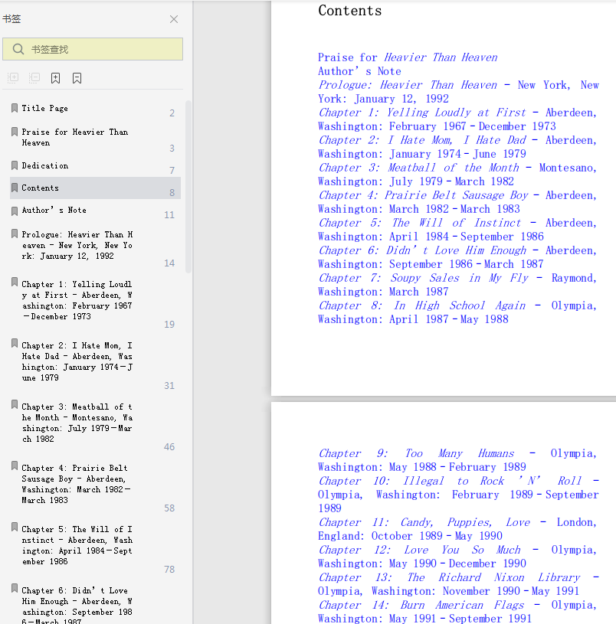The image size is (616, 624).
Task: Click page number 46 beside Chapter 3
Action: 169,447
